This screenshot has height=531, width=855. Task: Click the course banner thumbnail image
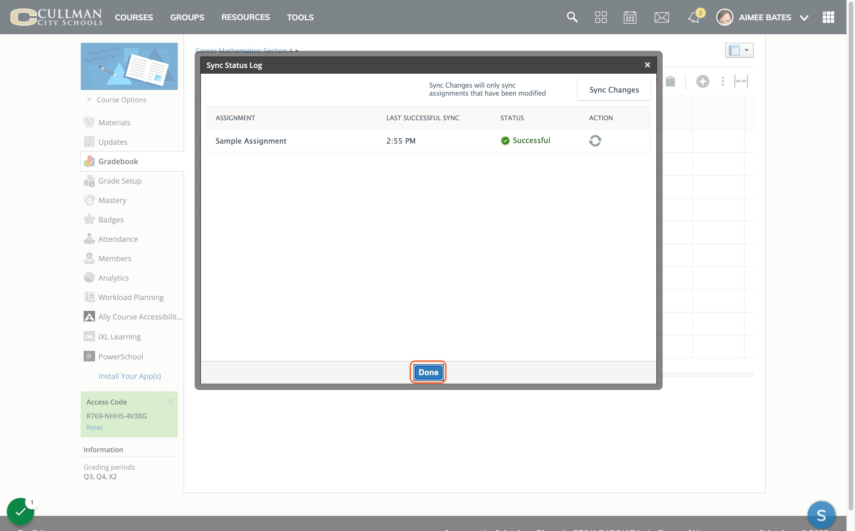129,66
